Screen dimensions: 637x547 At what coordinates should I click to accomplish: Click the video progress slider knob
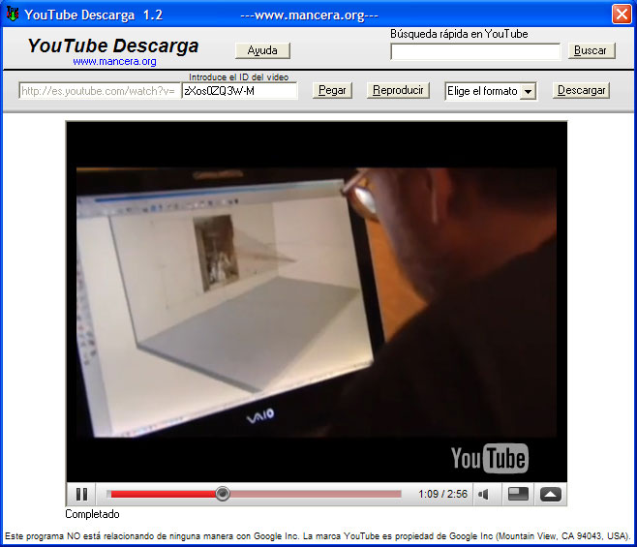pyautogui.click(x=223, y=494)
